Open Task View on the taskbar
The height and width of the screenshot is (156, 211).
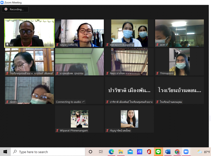point(101,152)
